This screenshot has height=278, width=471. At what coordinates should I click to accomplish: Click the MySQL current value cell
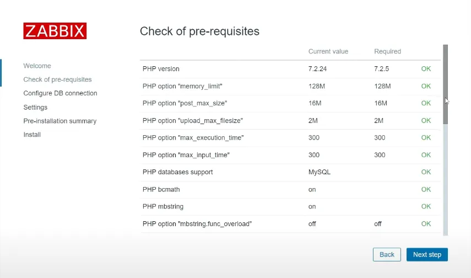click(320, 172)
